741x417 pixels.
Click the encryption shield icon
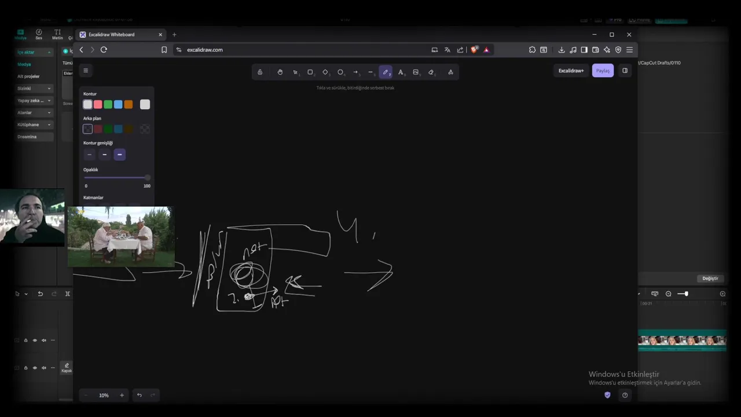(607, 395)
